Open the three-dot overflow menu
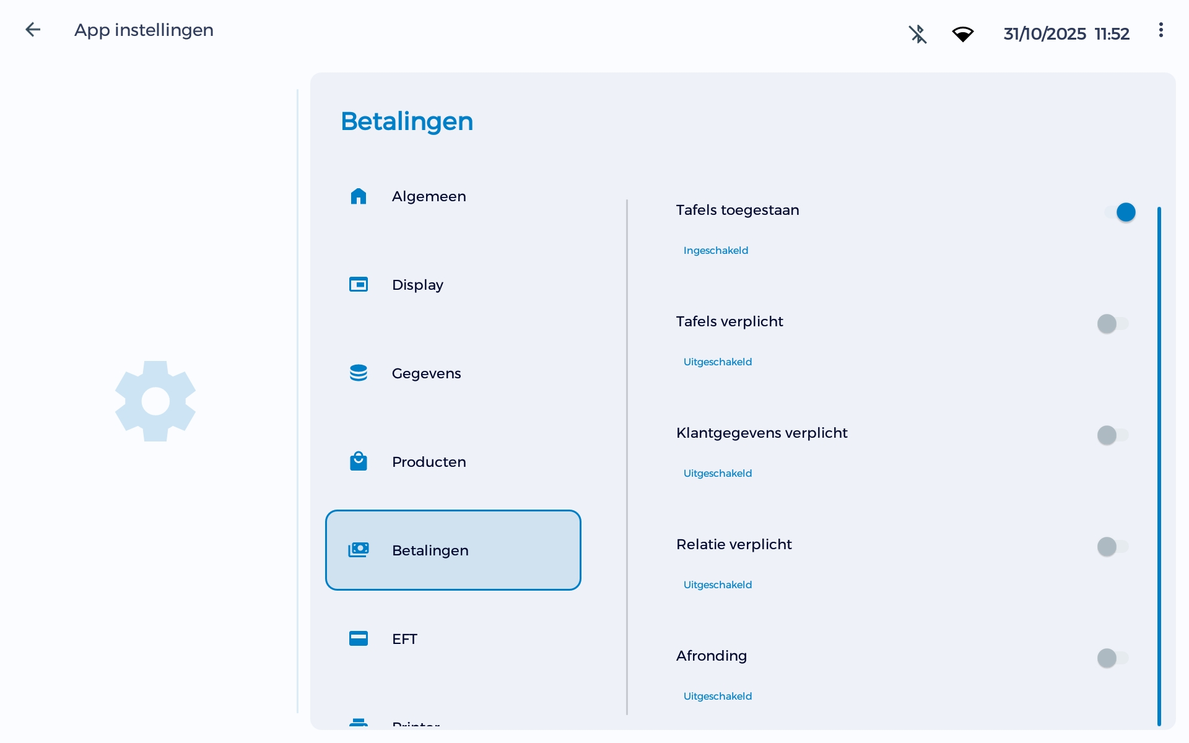Viewport: 1189px width, 743px height. 1161,30
